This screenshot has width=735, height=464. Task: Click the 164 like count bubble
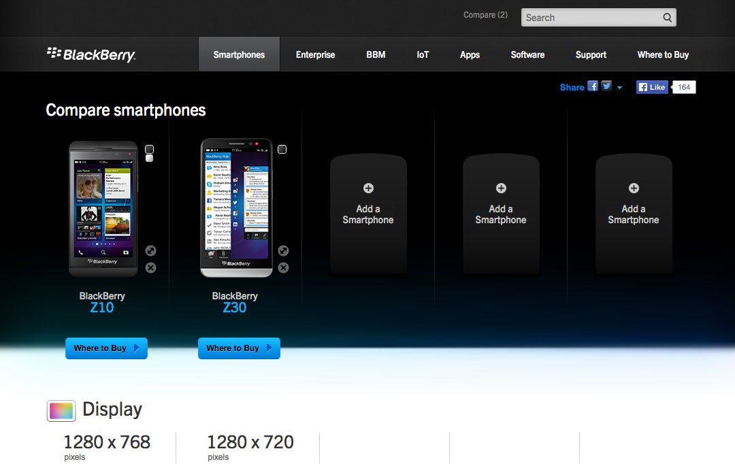684,87
